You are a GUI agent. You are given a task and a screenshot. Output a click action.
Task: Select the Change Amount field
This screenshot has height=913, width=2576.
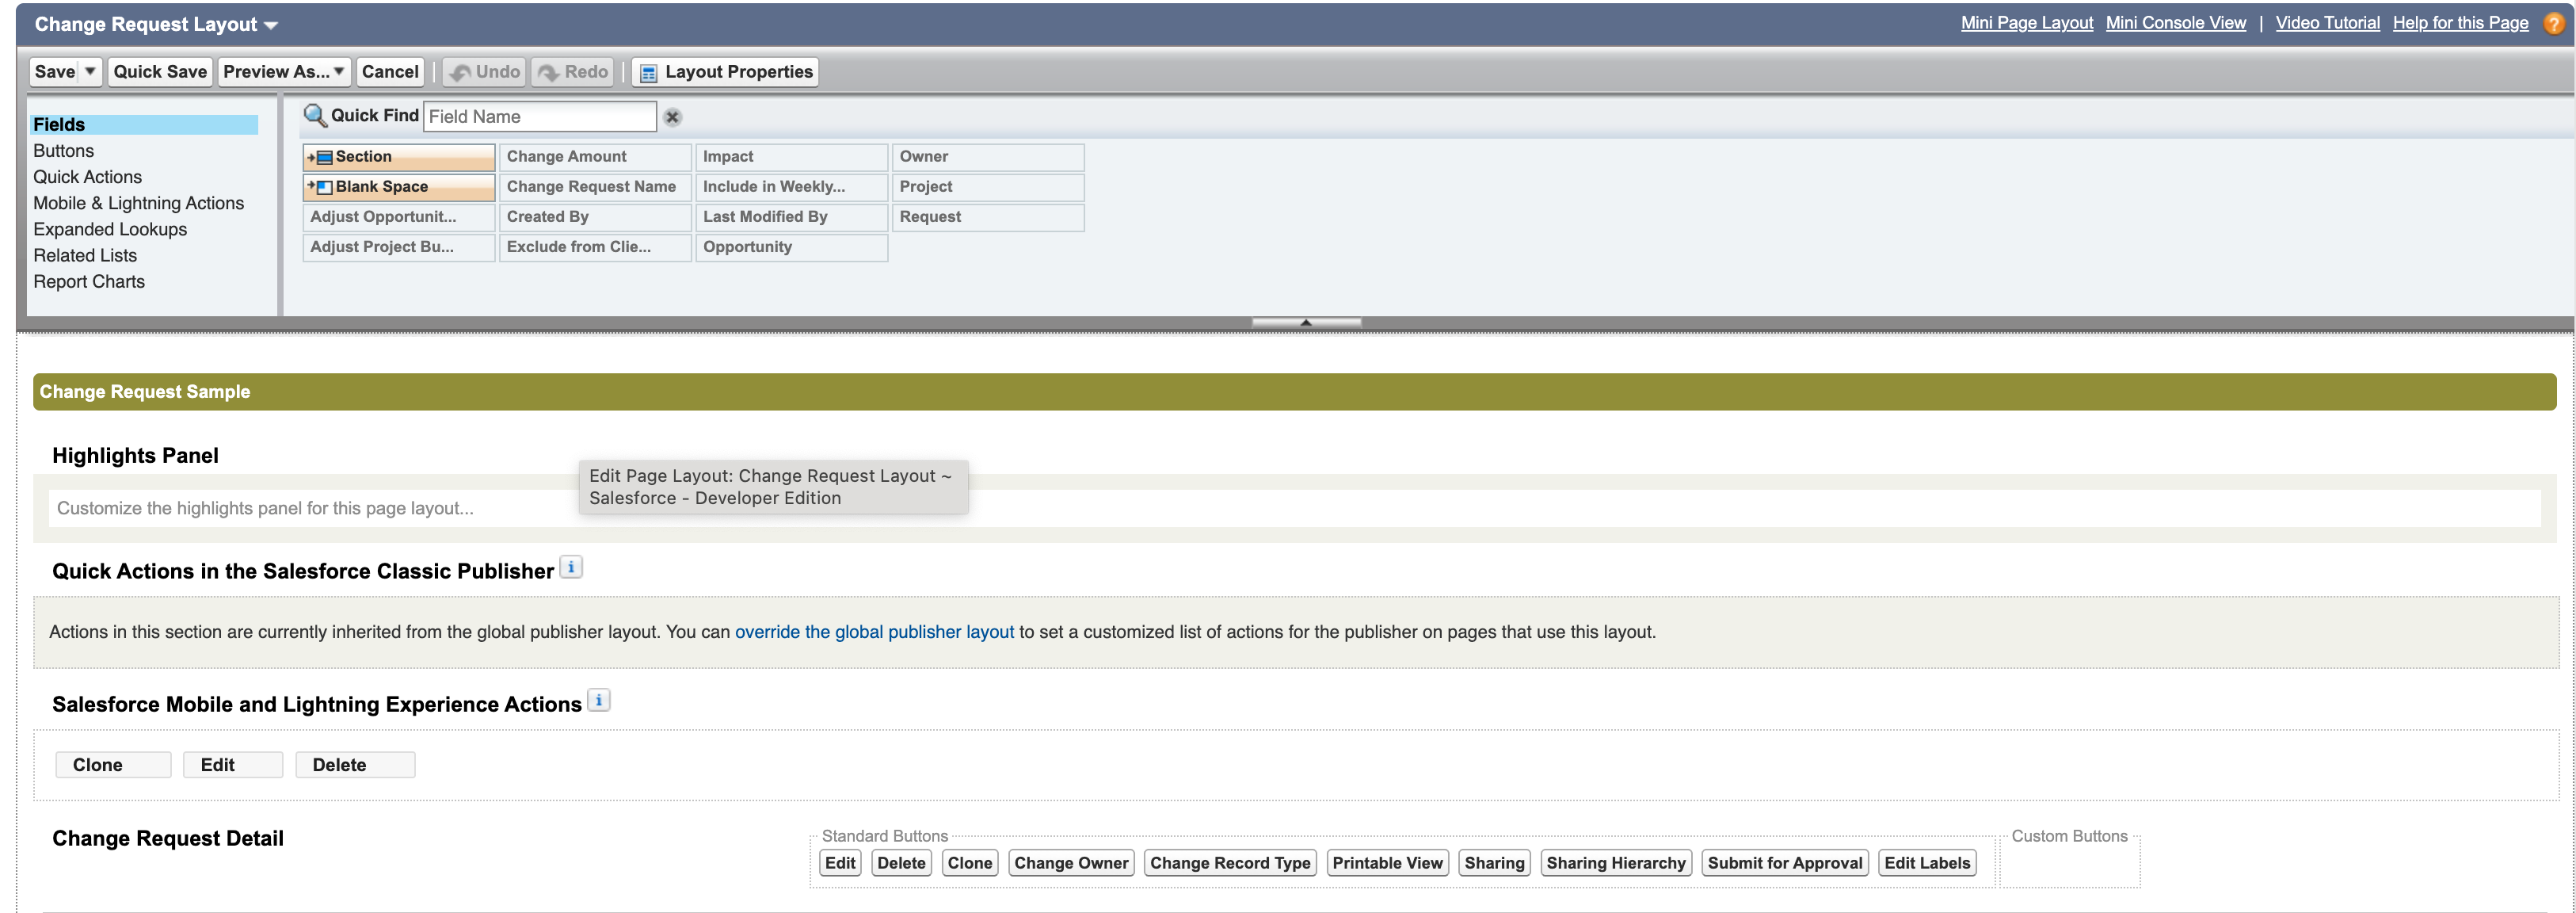(596, 157)
